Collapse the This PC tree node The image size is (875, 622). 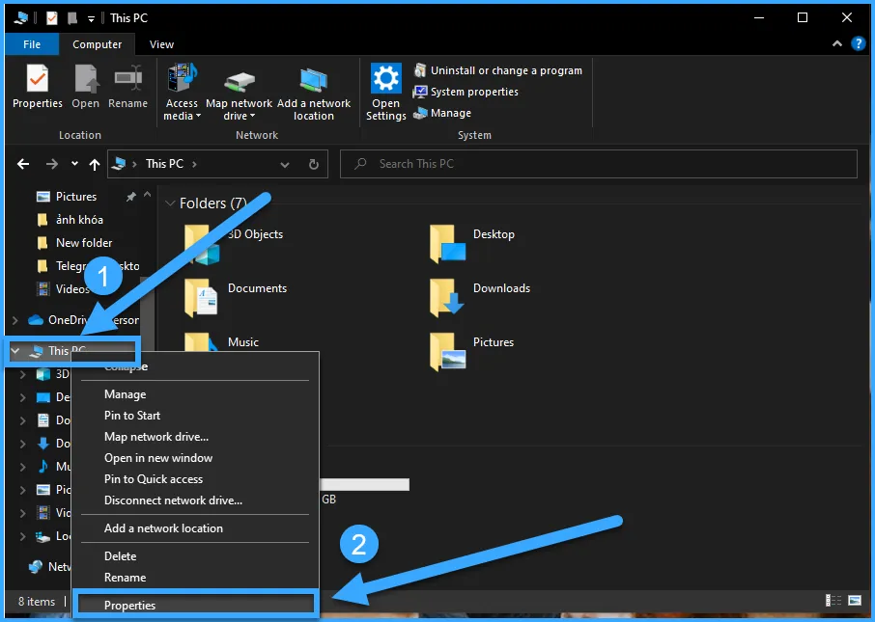tap(15, 351)
